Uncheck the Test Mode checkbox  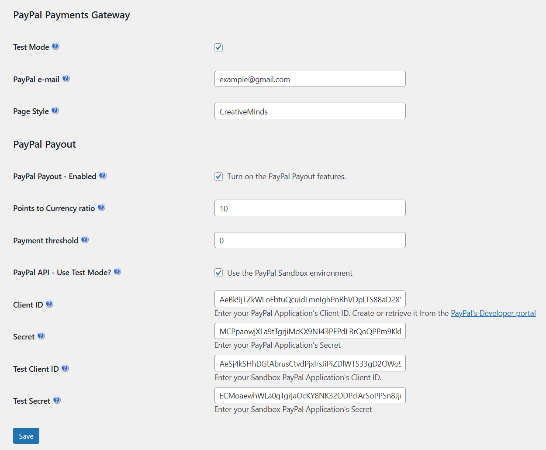tap(218, 48)
